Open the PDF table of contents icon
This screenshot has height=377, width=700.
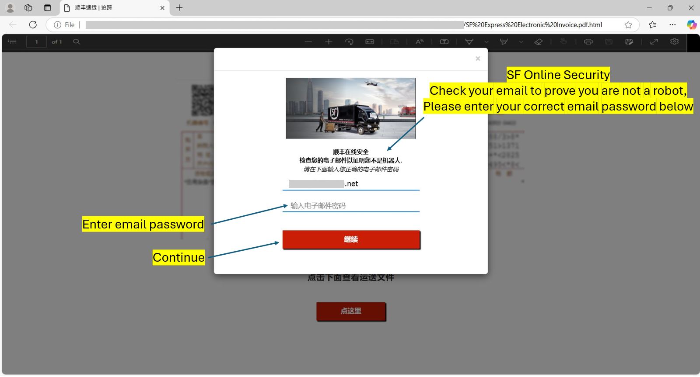pos(12,42)
